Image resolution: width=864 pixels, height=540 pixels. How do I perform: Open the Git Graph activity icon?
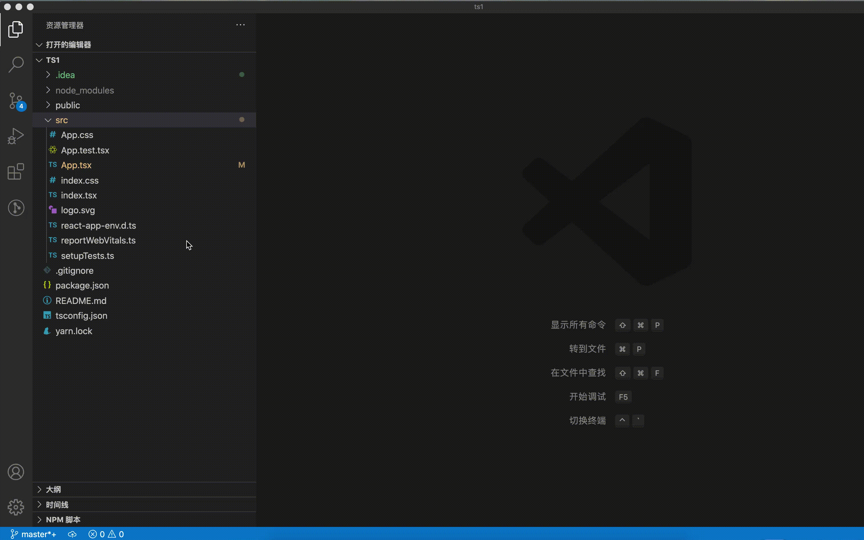pyautogui.click(x=16, y=208)
